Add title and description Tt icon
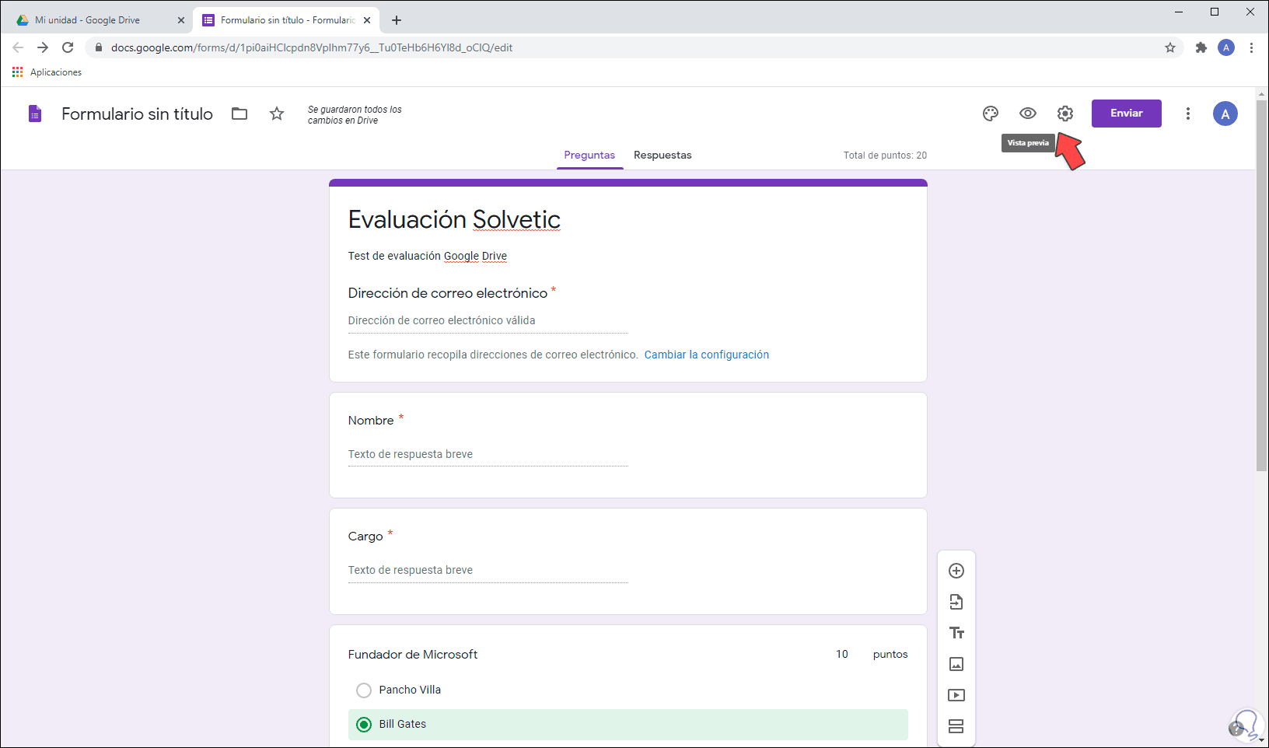Viewport: 1269px width, 748px height. (x=956, y=633)
